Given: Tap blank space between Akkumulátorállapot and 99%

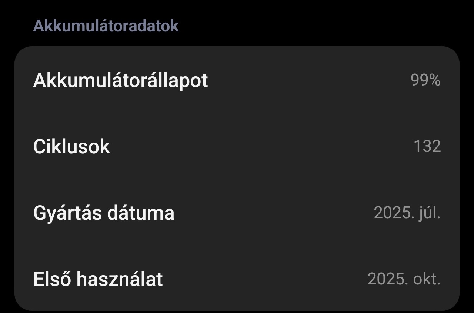Looking at the screenshot, I should click(x=307, y=80).
